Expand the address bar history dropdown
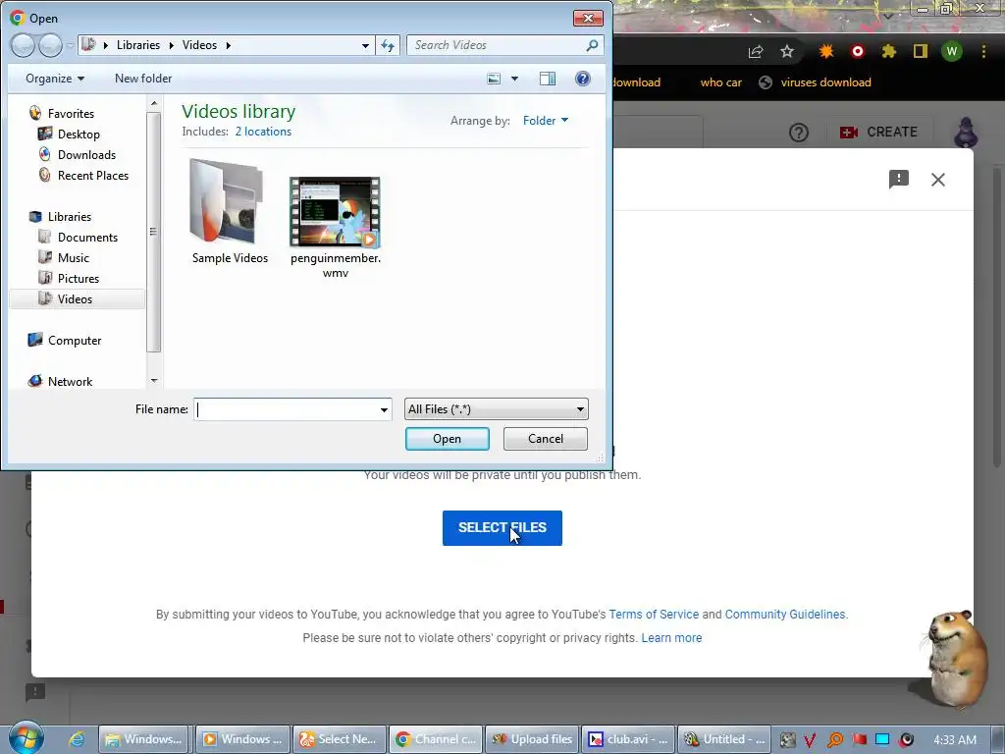This screenshot has height=754, width=1005. pos(365,45)
